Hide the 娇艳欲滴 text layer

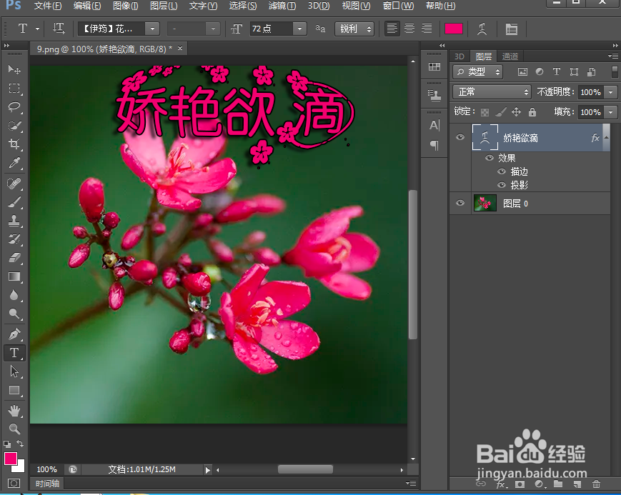tap(460, 137)
